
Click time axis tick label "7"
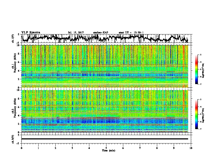click(140, 148)
